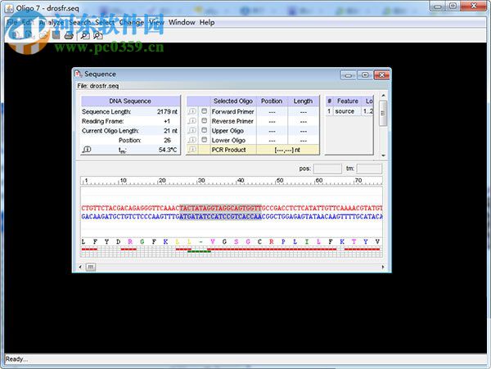Open Upper Oligo info icon
Viewport: 491px width, 369px height.
[x=192, y=130]
